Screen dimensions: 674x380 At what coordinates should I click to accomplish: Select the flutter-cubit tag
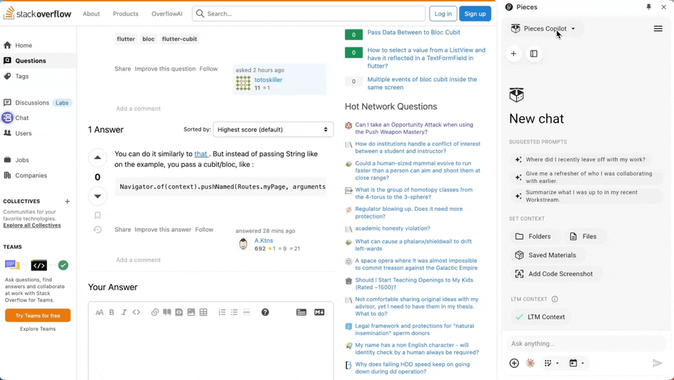[x=179, y=39]
